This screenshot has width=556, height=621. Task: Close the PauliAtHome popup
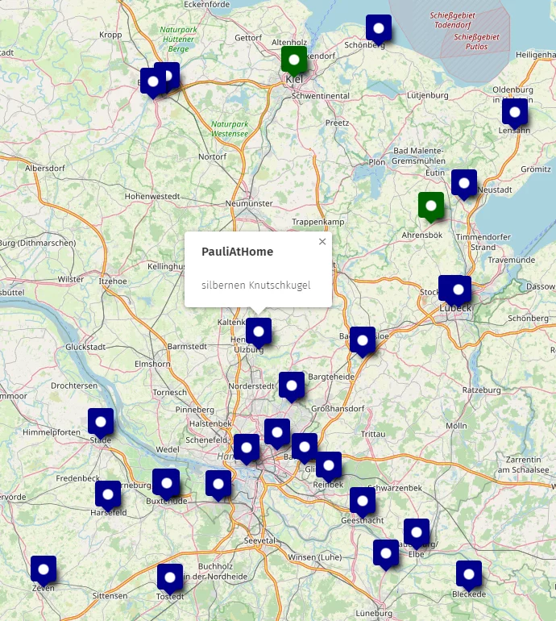click(x=322, y=241)
